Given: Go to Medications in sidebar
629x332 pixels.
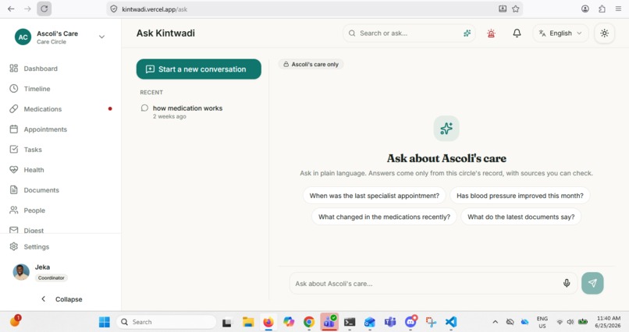Looking at the screenshot, I should point(60,109).
